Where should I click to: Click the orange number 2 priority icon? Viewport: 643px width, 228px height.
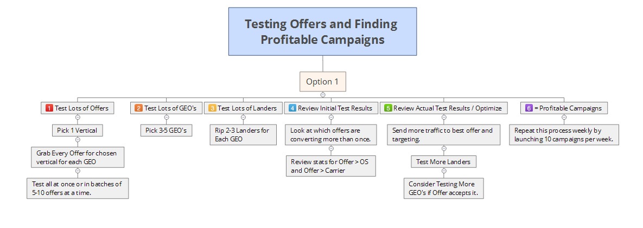coord(138,108)
